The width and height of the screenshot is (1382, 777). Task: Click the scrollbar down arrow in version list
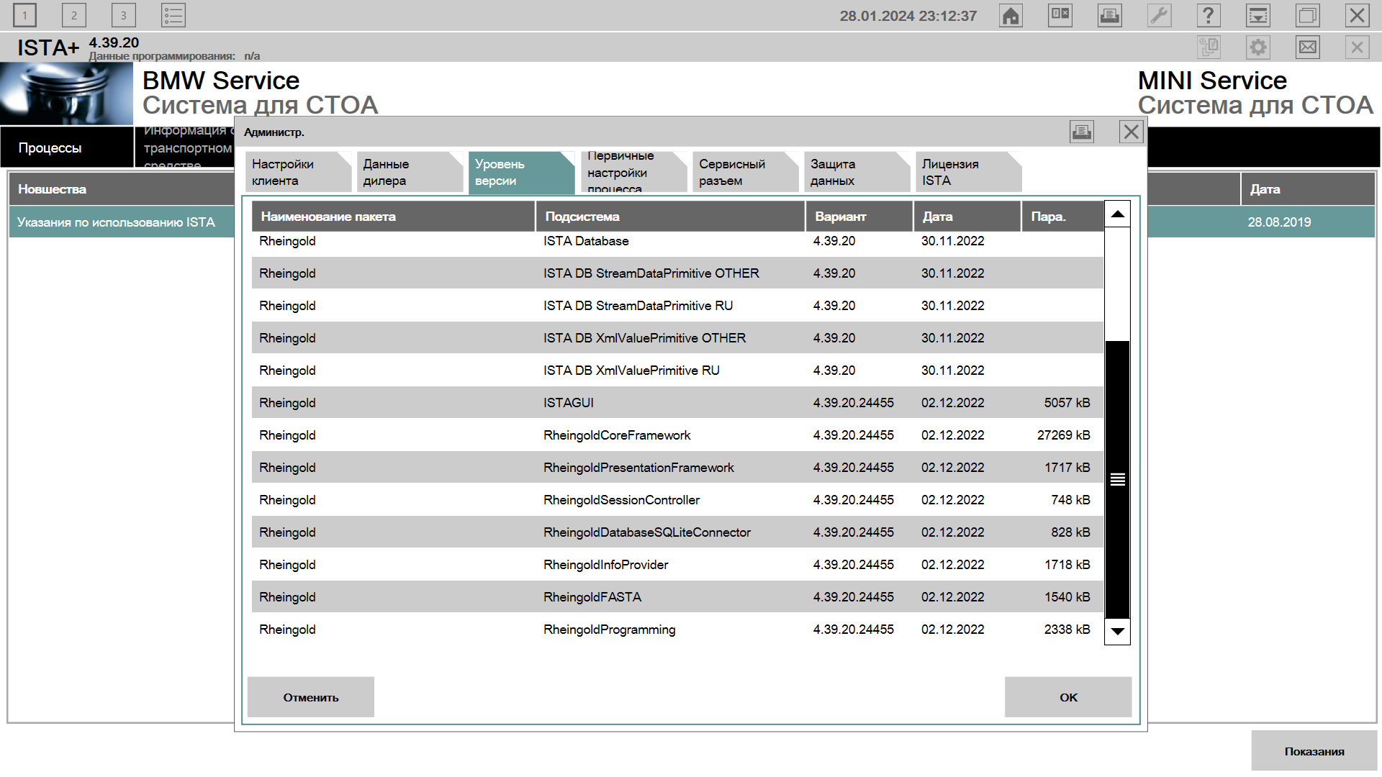coord(1117,632)
